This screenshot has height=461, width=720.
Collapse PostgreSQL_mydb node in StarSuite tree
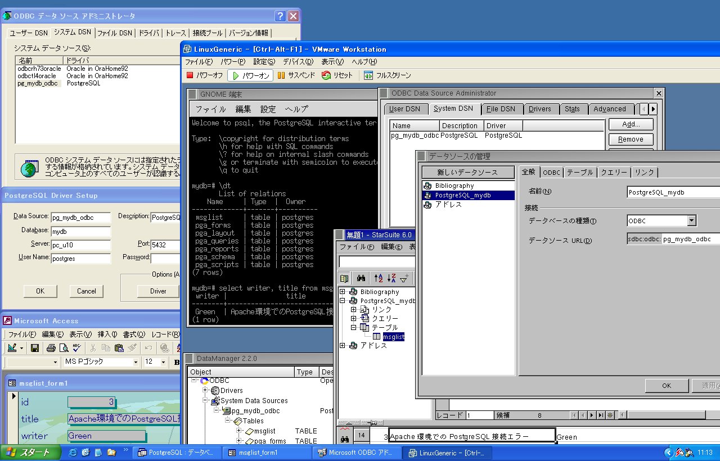coord(343,301)
